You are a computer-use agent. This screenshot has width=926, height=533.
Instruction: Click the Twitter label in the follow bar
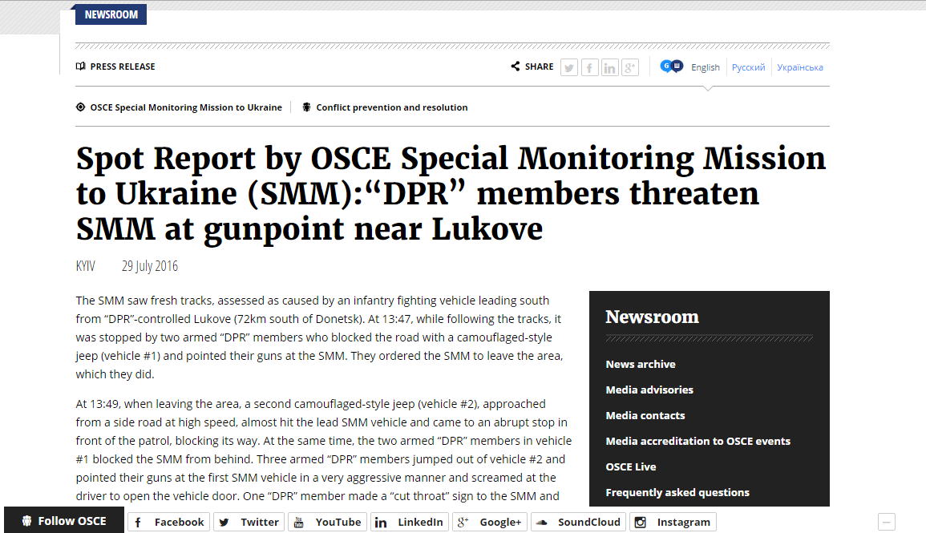coord(259,523)
